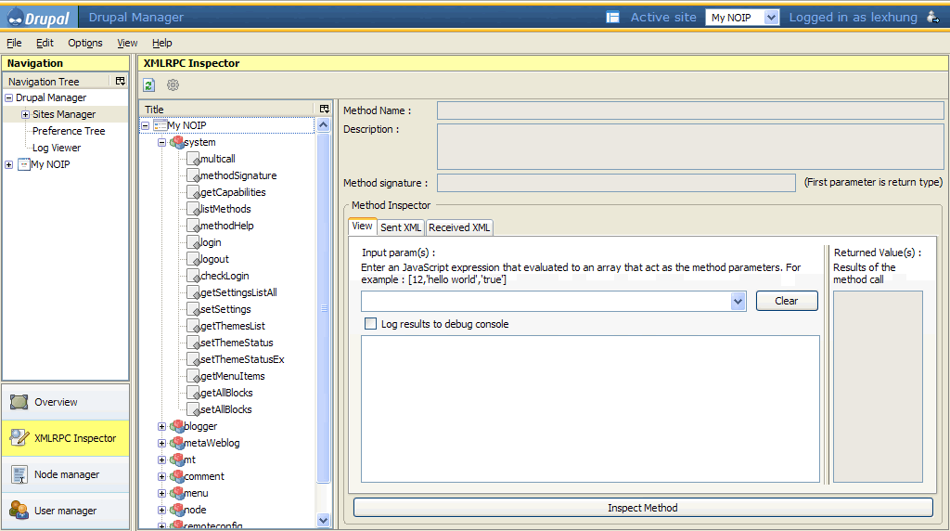
Task: Switch to the Received XML tab
Action: pos(459,227)
